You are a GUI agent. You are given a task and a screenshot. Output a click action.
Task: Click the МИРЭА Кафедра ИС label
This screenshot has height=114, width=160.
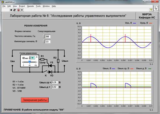click(x=147, y=16)
